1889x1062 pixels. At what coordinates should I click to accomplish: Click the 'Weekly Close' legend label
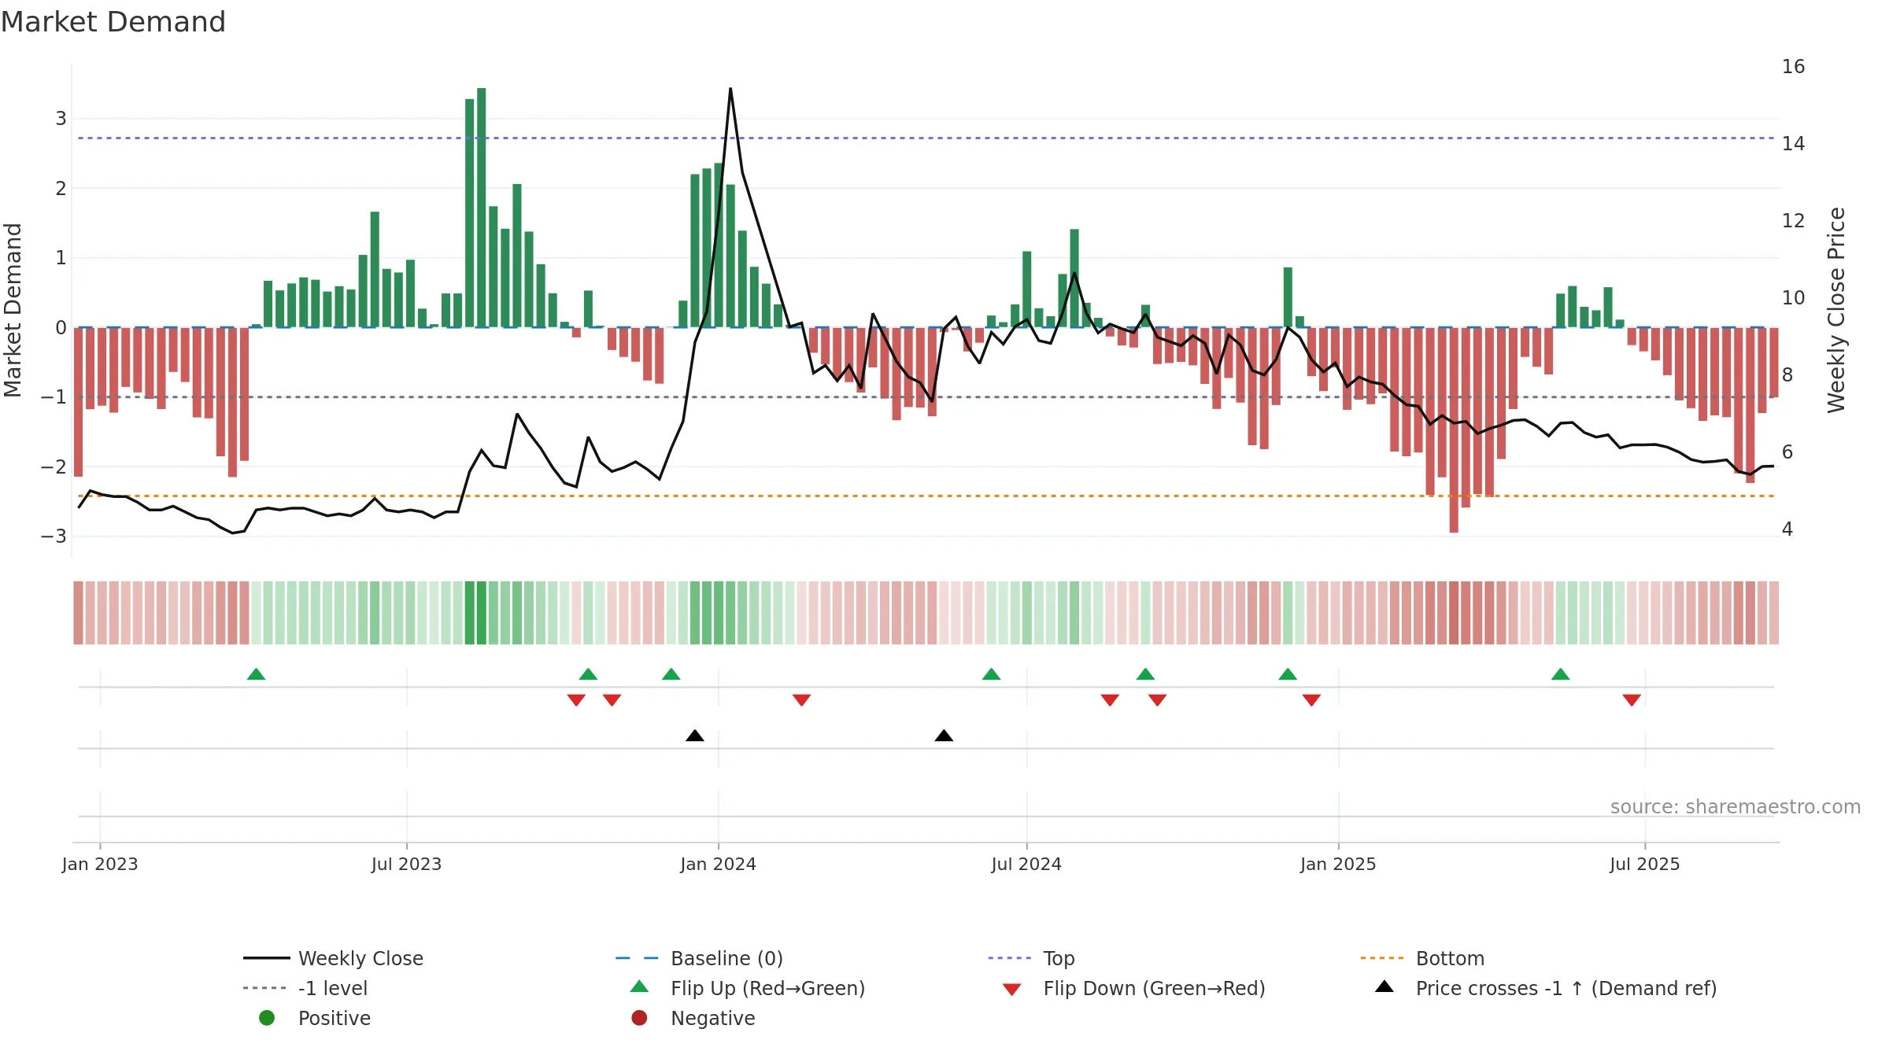(360, 958)
